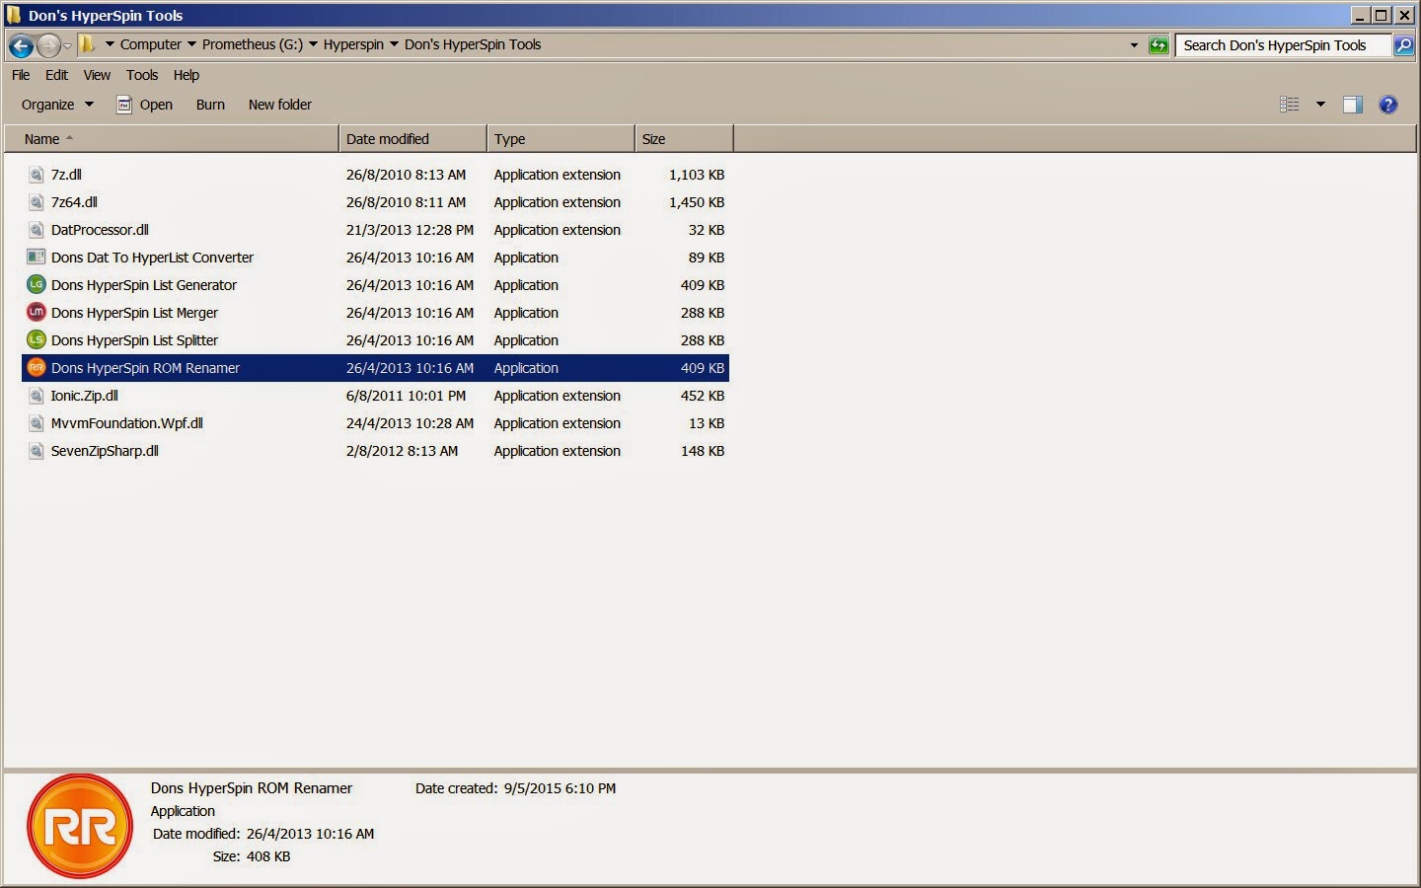
Task: Click the Search Don's HyperSpin Tools field
Action: click(x=1283, y=45)
